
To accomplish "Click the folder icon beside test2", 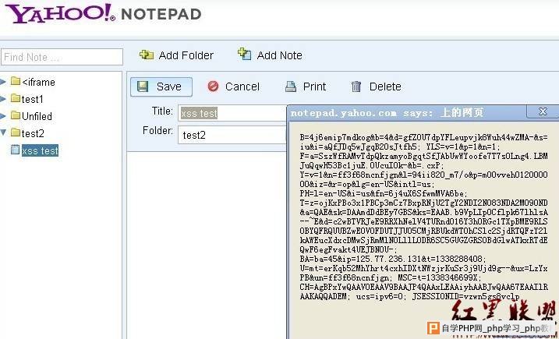I will point(16,132).
